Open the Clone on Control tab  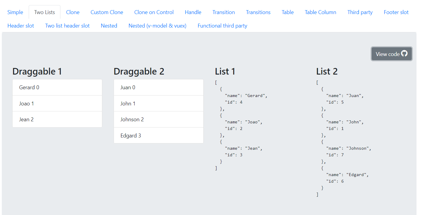pos(154,12)
